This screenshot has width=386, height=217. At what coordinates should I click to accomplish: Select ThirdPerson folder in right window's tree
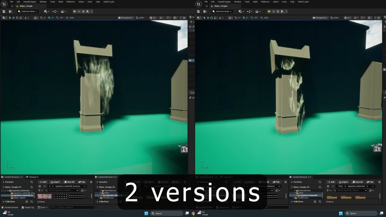click(x=302, y=198)
